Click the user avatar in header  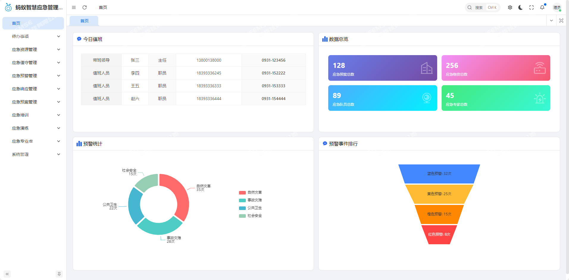(557, 7)
